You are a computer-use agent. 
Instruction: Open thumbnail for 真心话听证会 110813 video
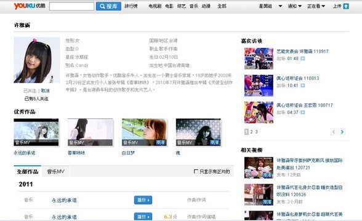click(x=259, y=85)
